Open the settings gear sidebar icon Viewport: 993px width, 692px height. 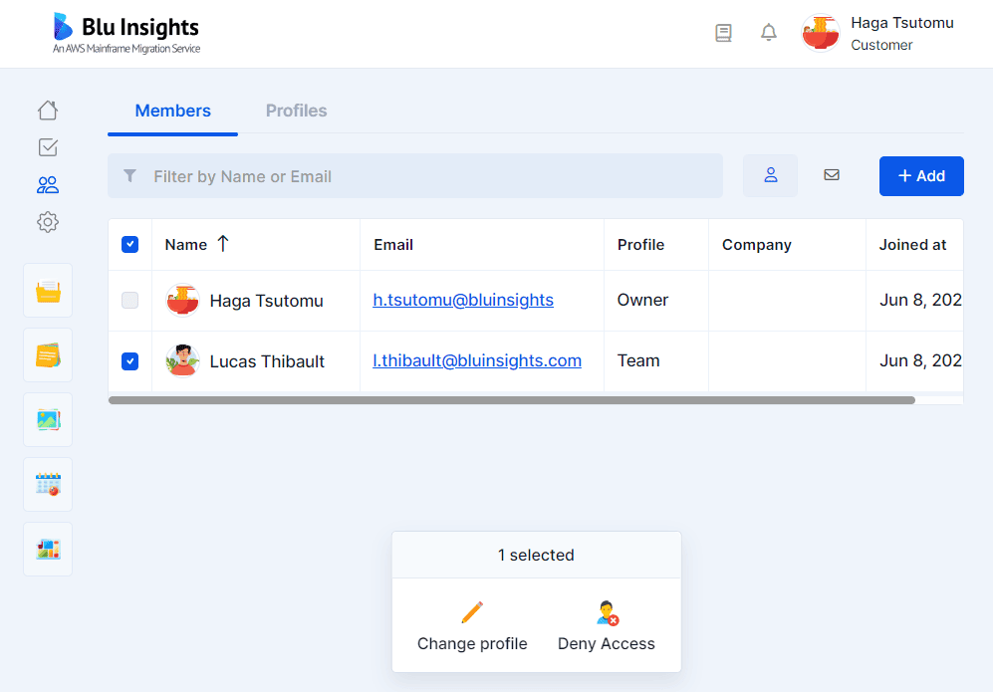pos(48,222)
